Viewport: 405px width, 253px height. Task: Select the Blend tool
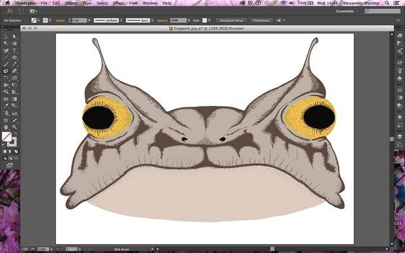[x=14, y=106]
